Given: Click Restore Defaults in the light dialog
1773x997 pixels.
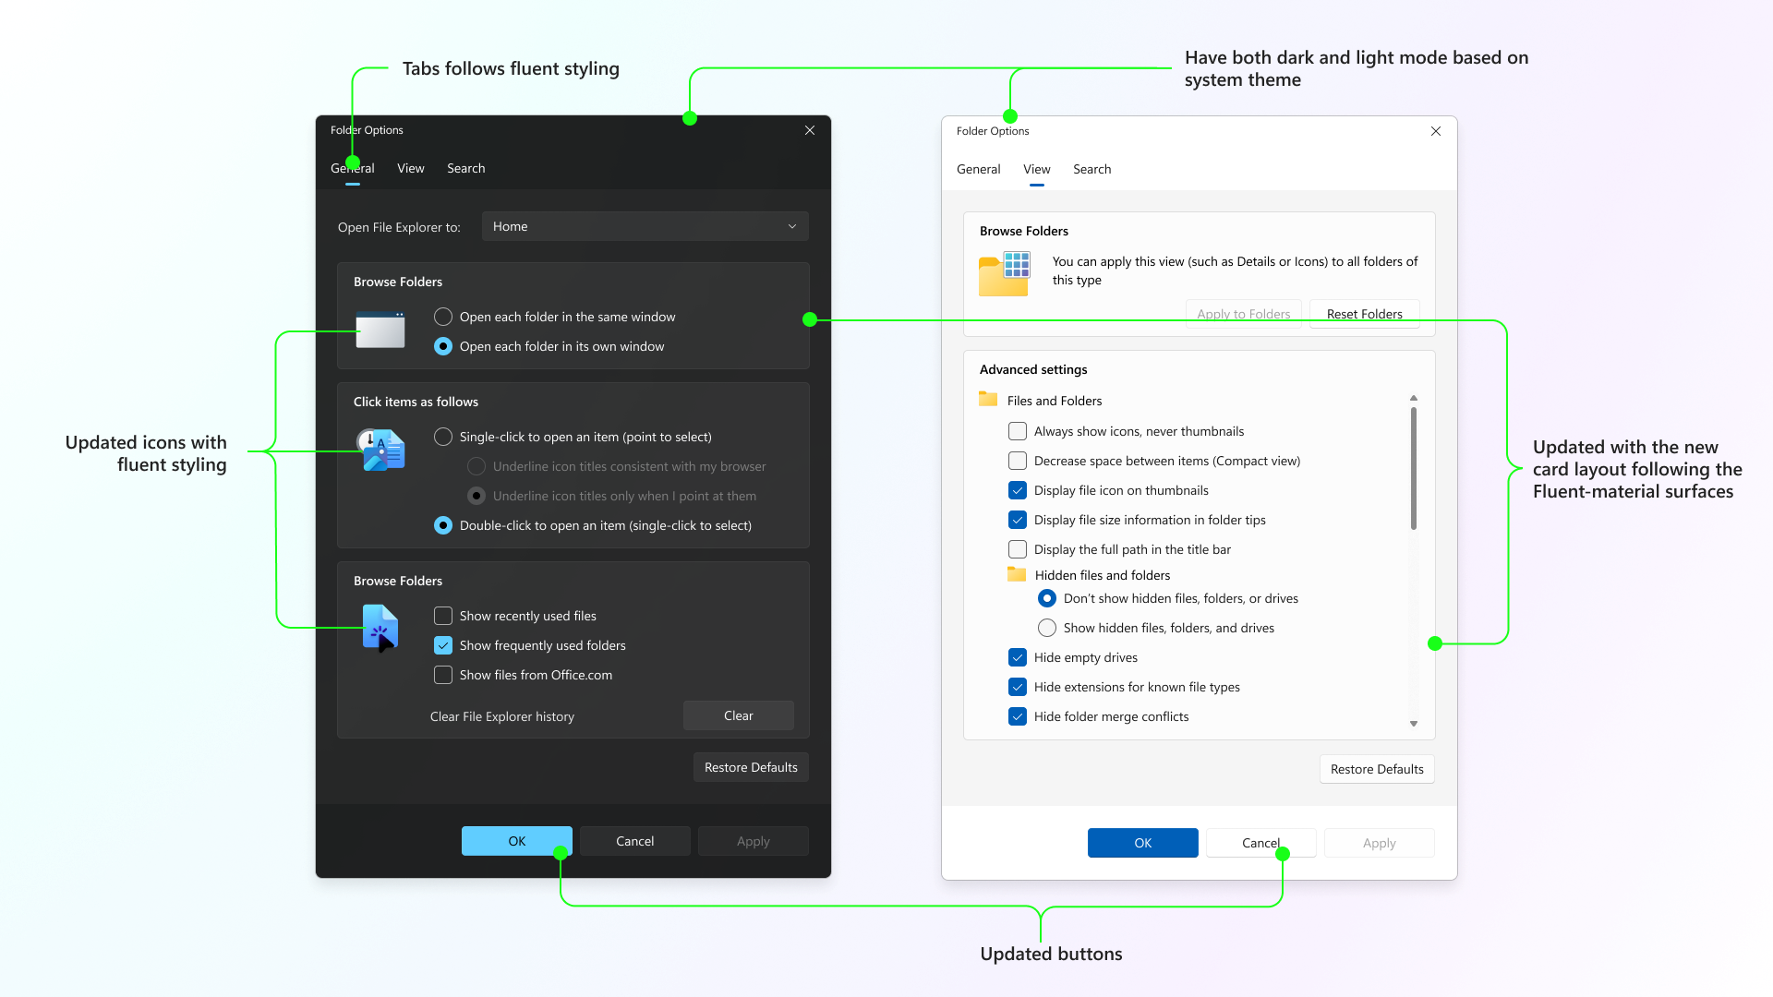Looking at the screenshot, I should [x=1377, y=769].
